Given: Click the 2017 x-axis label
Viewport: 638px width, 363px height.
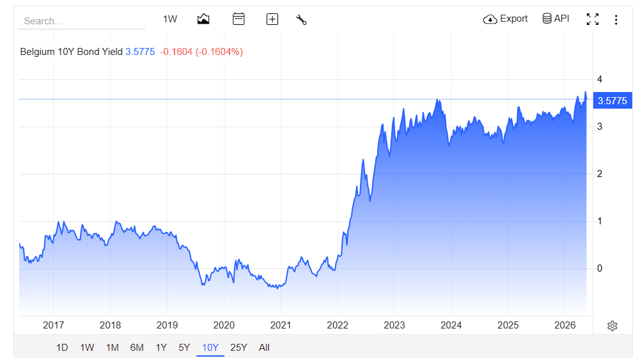Looking at the screenshot, I should [53, 325].
